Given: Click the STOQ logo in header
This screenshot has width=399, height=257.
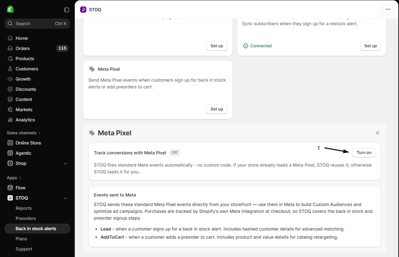Looking at the screenshot, I should click(83, 10).
